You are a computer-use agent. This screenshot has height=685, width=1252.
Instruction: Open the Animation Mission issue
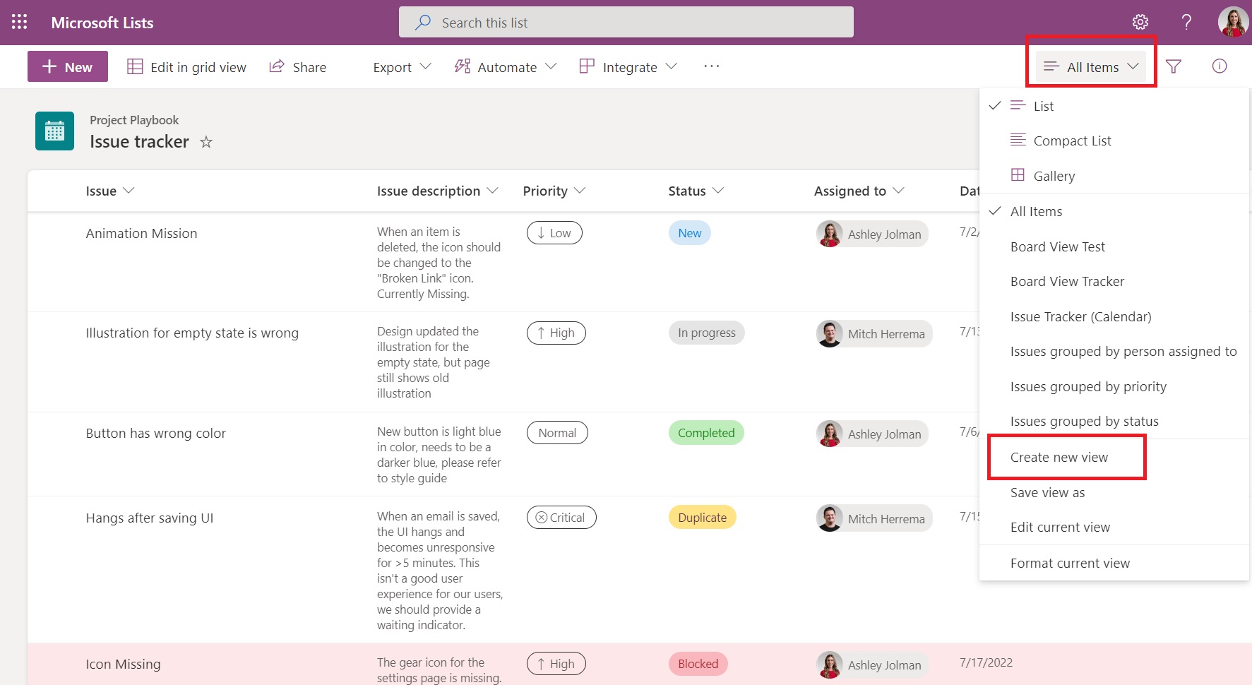[x=141, y=233]
